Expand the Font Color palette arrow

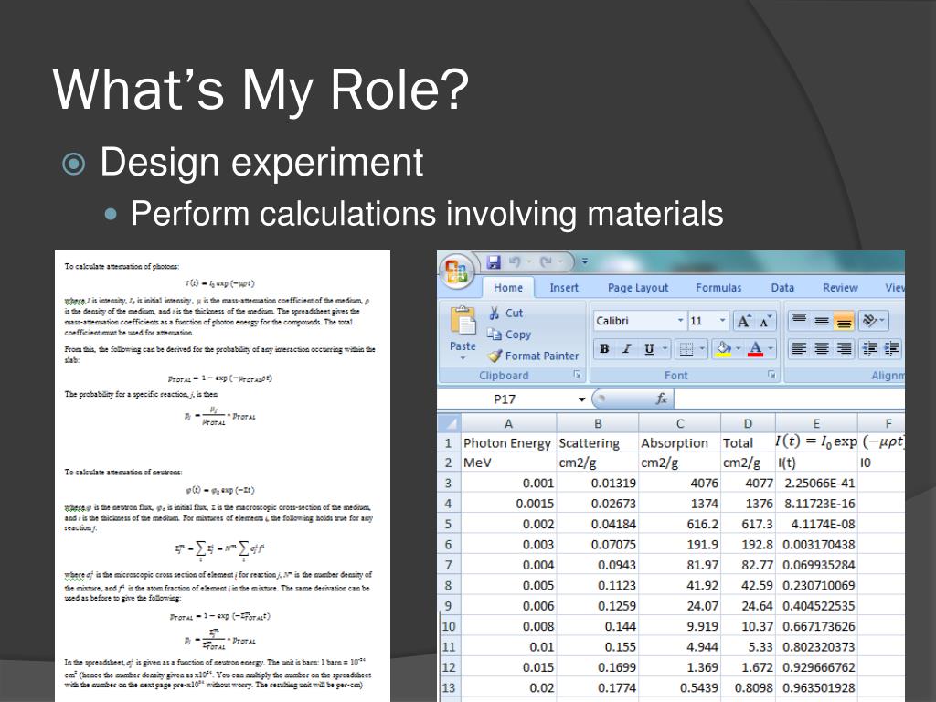point(771,348)
